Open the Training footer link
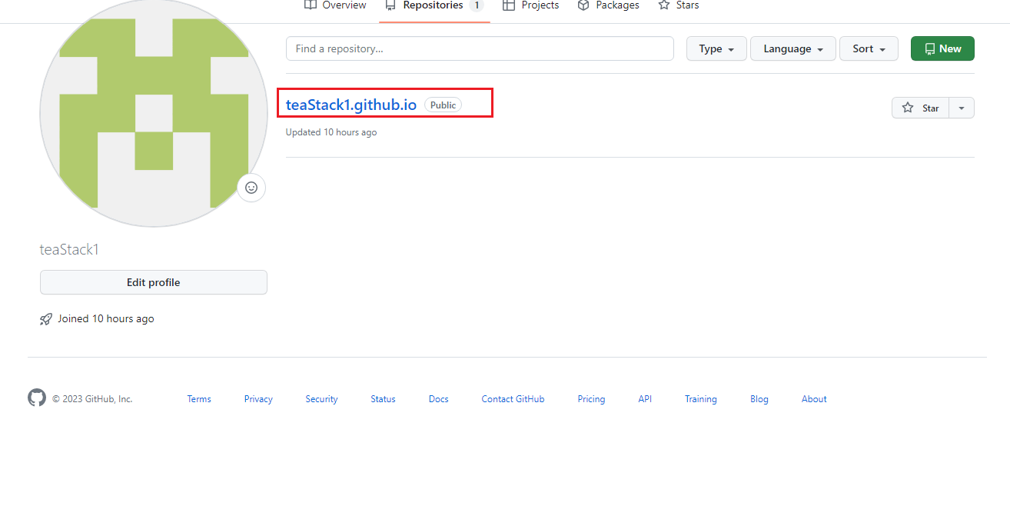This screenshot has height=516, width=1010. click(701, 399)
